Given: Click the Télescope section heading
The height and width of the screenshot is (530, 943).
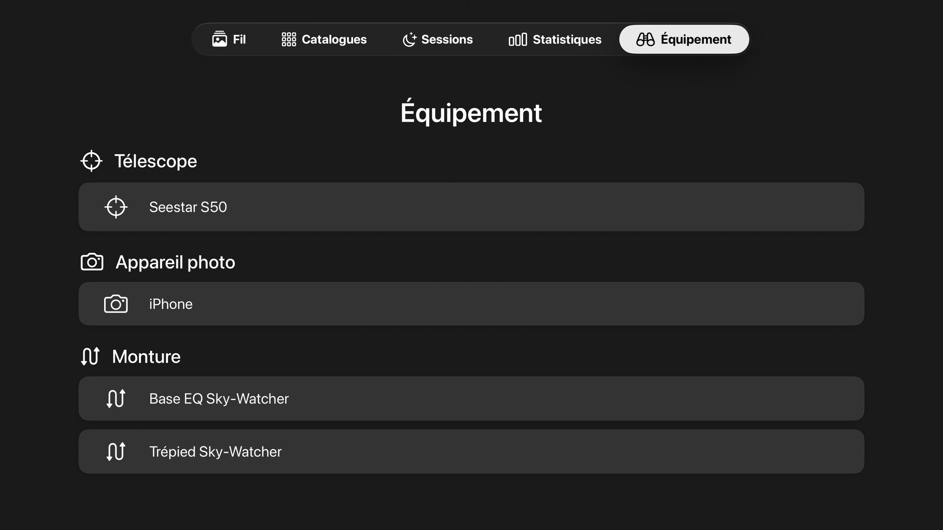Looking at the screenshot, I should tap(156, 161).
